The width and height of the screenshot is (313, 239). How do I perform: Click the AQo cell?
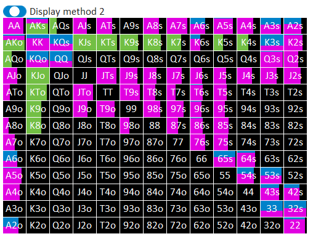pyautogui.click(x=14, y=59)
